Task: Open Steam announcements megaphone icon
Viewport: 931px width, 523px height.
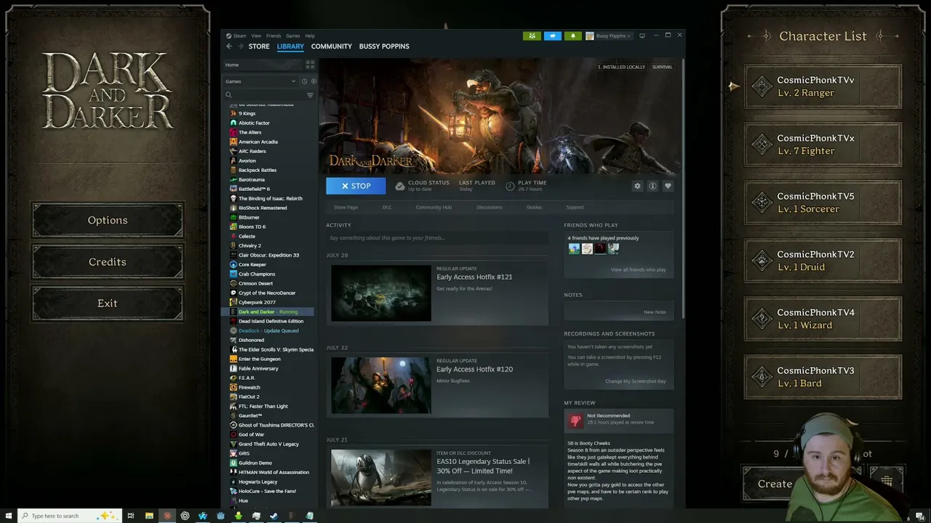Action: pos(552,36)
